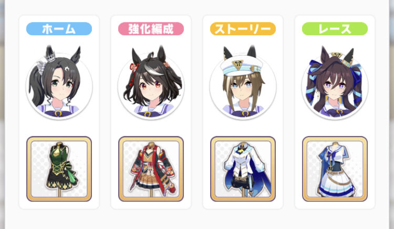Pick the レース character with blue ribbons
The height and width of the screenshot is (229, 394).
[335, 82]
